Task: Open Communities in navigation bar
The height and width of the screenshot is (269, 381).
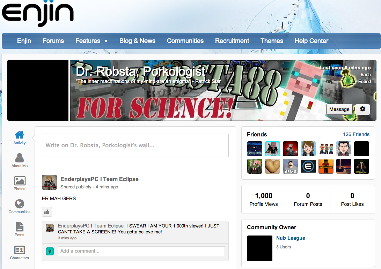Action: 185,41
